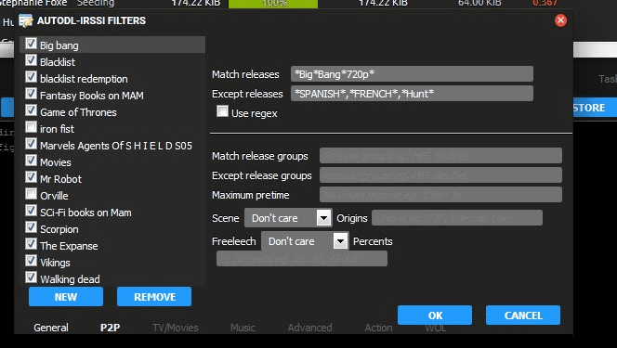The width and height of the screenshot is (617, 348).
Task: Switch to the General tab
Action: tap(51, 328)
